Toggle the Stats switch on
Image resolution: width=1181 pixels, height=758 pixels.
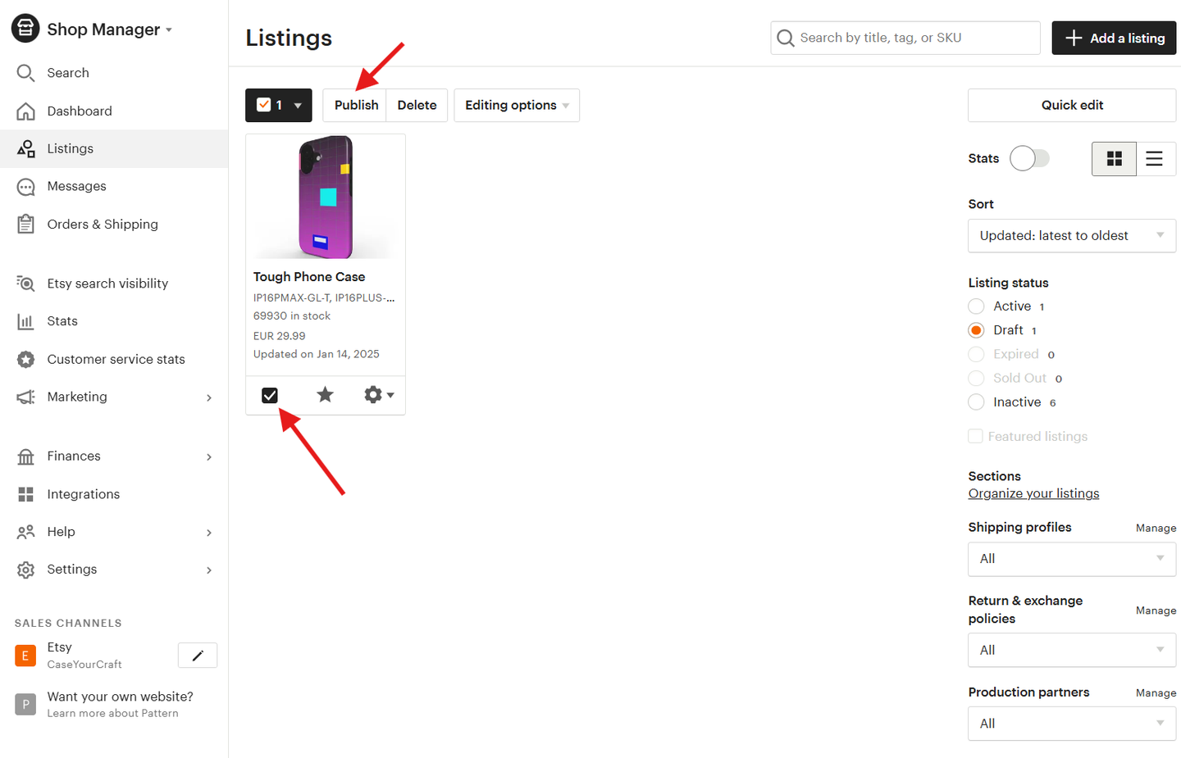[1029, 157]
